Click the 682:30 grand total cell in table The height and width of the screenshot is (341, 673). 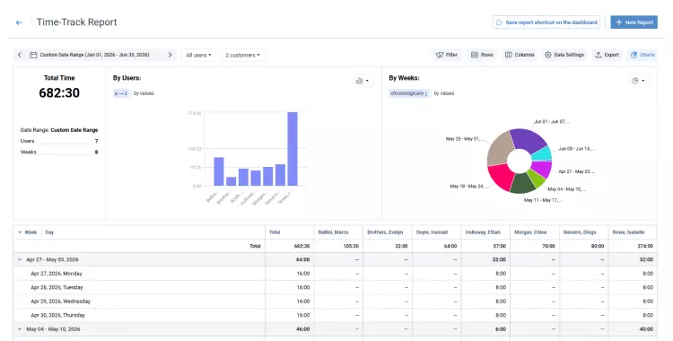(302, 246)
